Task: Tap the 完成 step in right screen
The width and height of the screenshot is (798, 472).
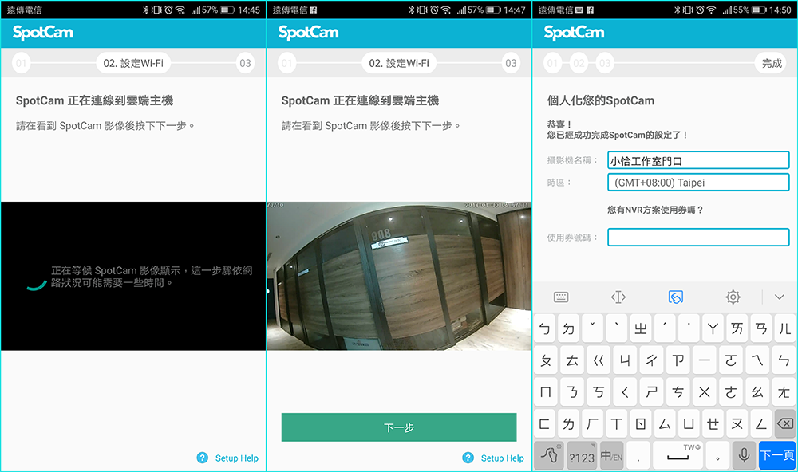Action: point(772,63)
